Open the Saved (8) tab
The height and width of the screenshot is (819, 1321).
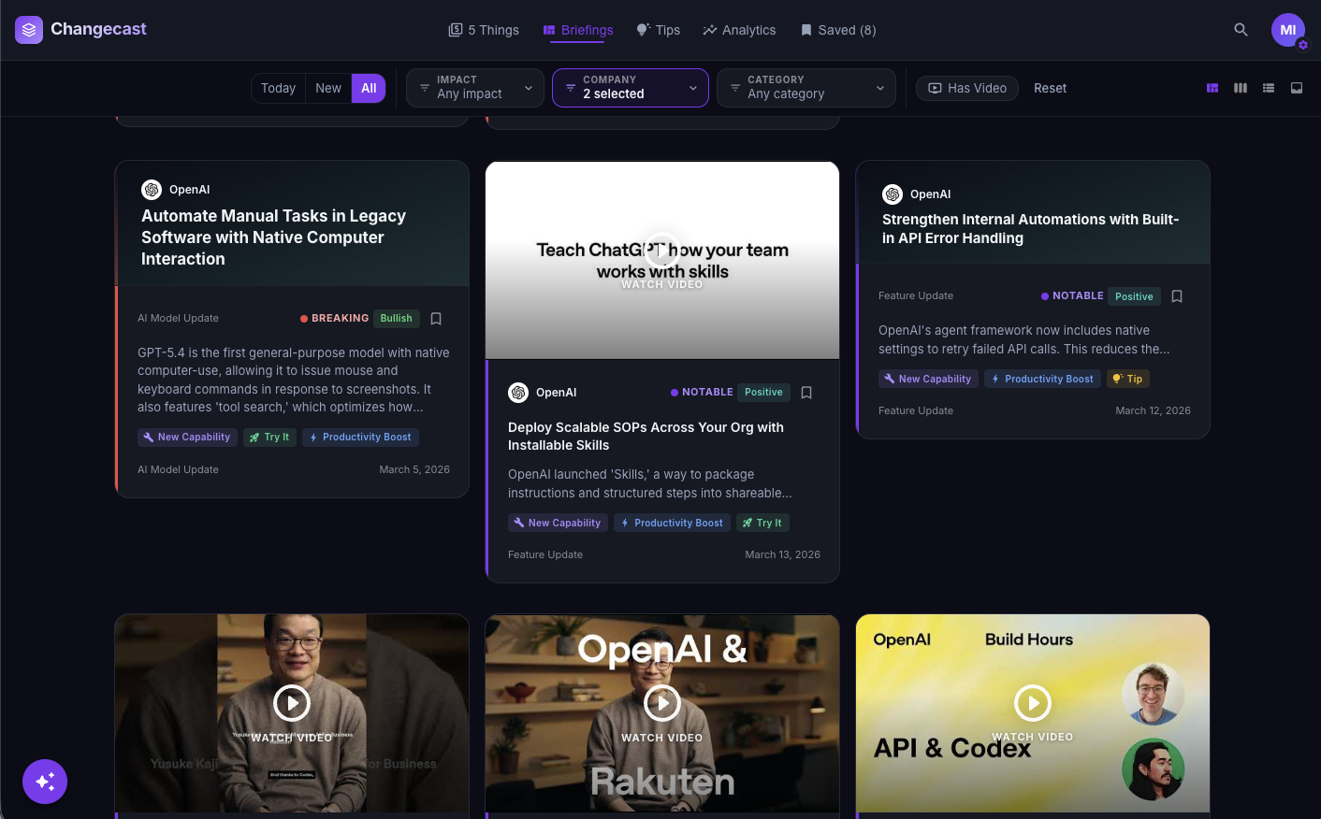point(837,30)
